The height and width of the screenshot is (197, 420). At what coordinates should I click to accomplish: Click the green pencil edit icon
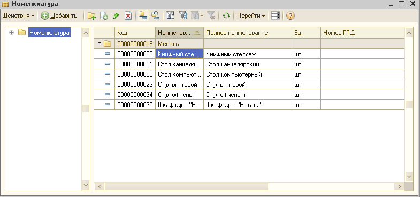pyautogui.click(x=116, y=16)
